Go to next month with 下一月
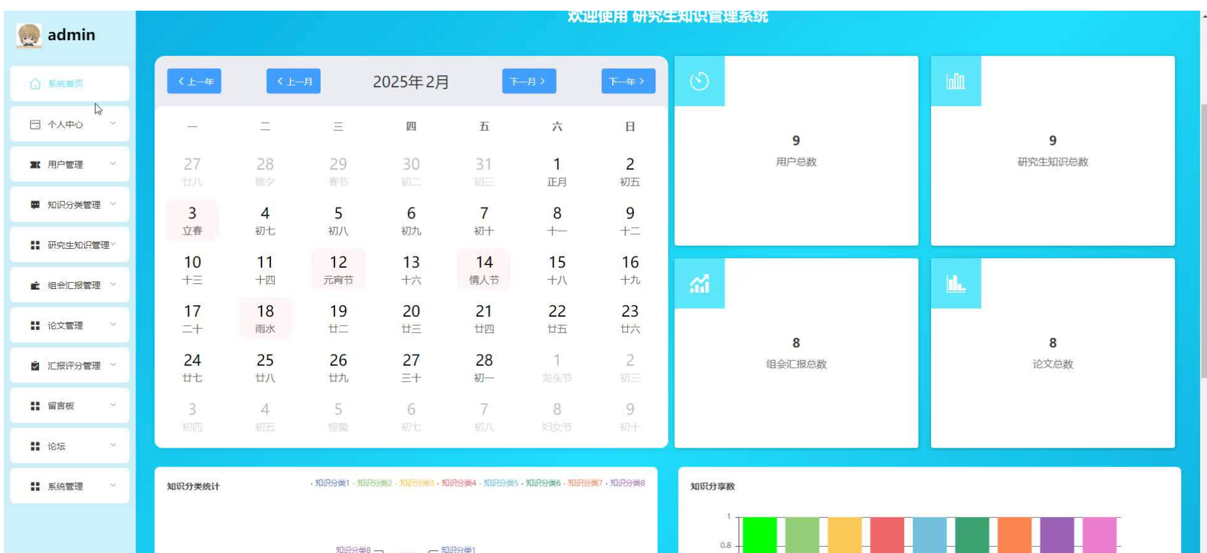 (x=529, y=81)
